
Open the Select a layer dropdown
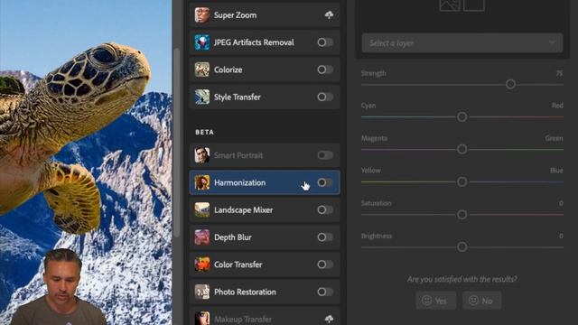click(462, 43)
